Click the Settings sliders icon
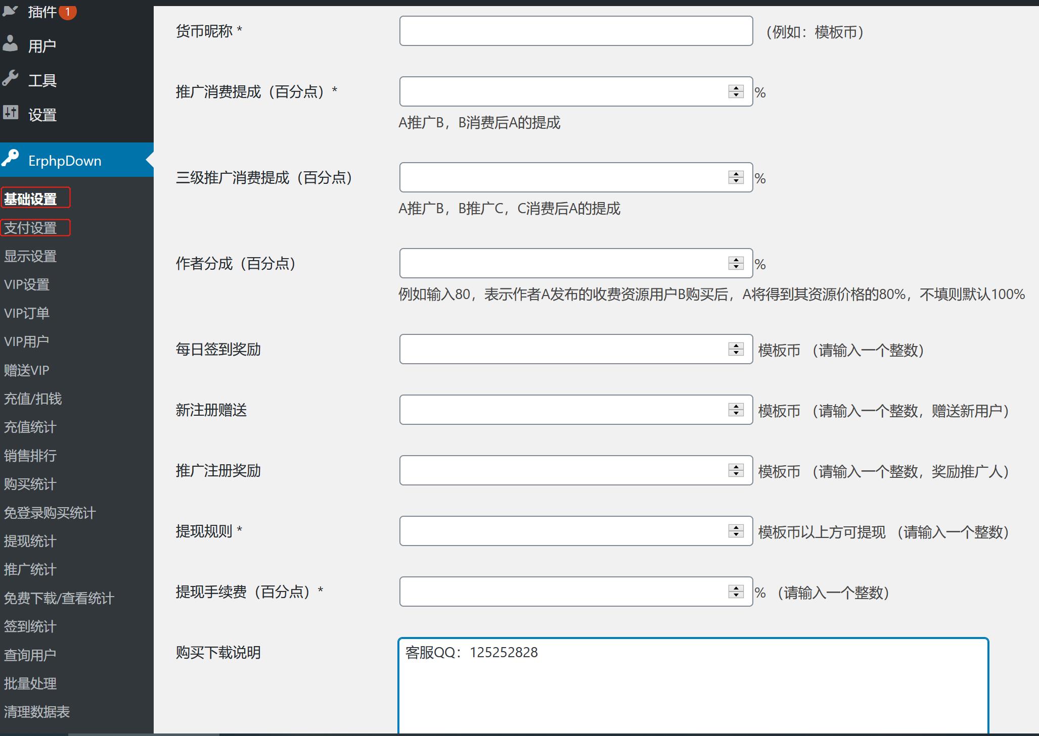This screenshot has width=1039, height=736. pos(10,112)
